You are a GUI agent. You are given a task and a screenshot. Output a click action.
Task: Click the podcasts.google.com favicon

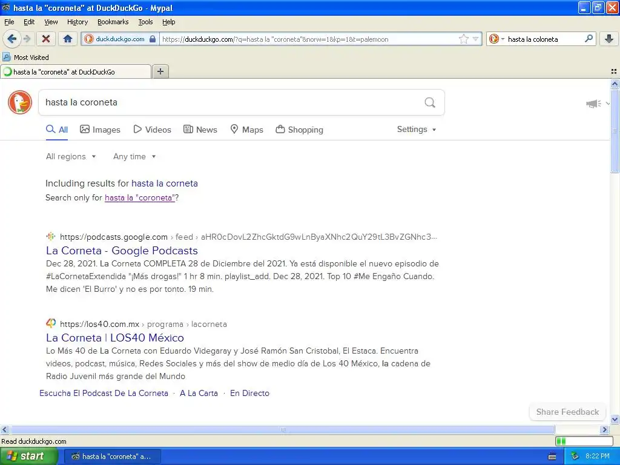(51, 237)
